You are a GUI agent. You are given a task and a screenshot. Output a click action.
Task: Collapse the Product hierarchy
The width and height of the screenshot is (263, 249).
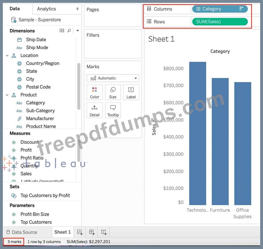7,95
